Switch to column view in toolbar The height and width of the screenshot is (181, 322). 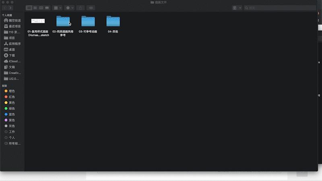[x=41, y=8]
